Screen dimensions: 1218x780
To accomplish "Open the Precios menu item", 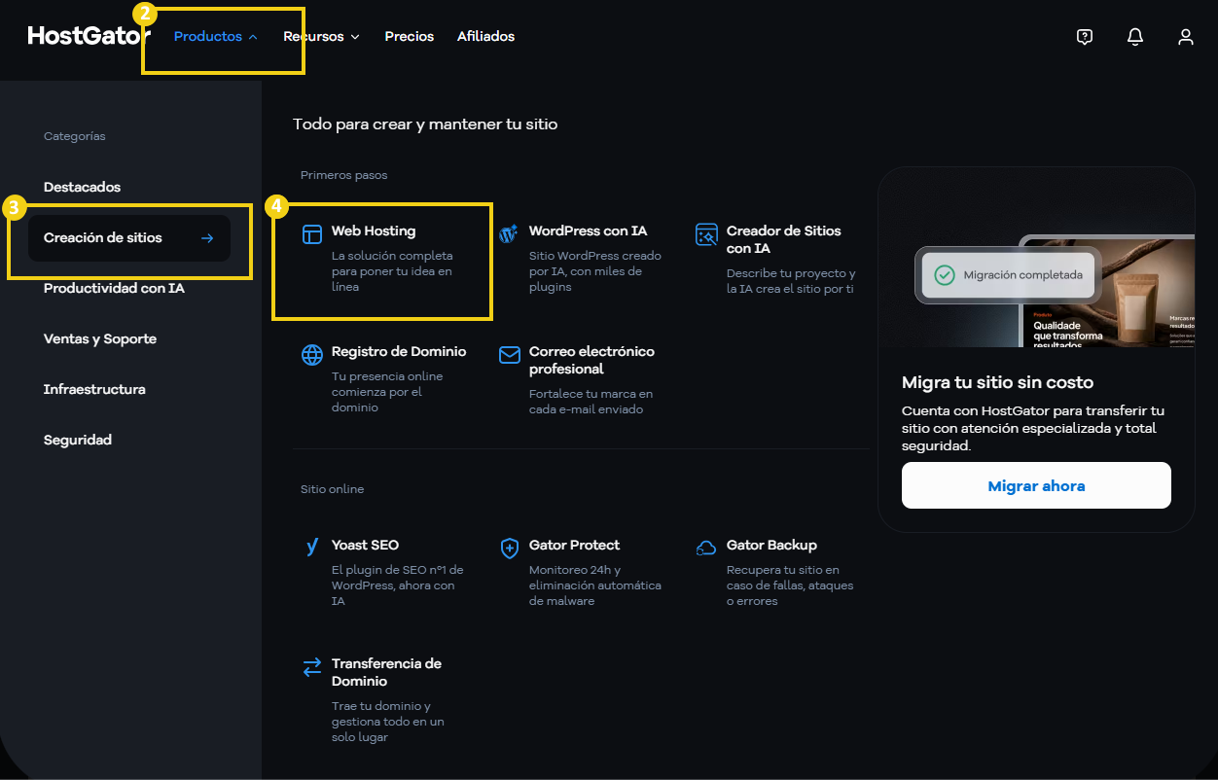I will (409, 37).
